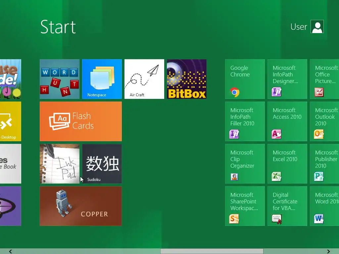Launch the Google Chrome tile
Viewport: 339px width, 254px height.
245,79
